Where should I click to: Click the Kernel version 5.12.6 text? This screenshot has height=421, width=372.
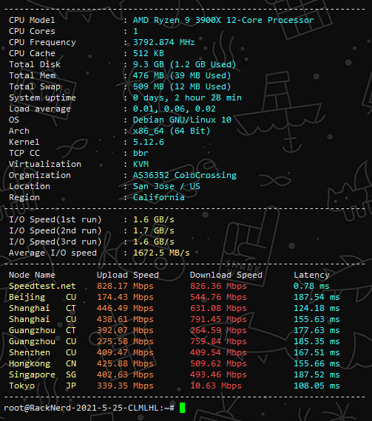(149, 142)
